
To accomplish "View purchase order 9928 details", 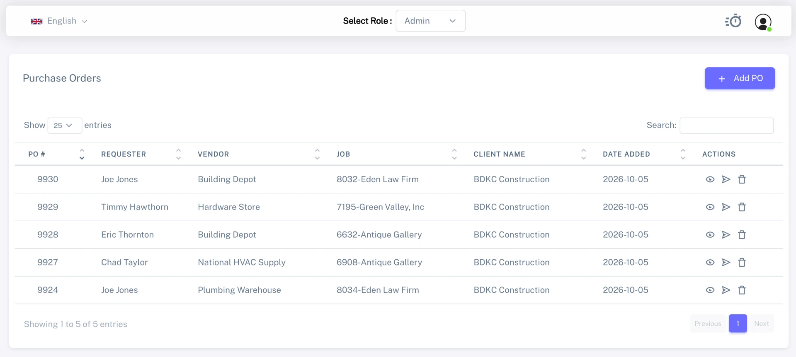I will pyautogui.click(x=710, y=235).
